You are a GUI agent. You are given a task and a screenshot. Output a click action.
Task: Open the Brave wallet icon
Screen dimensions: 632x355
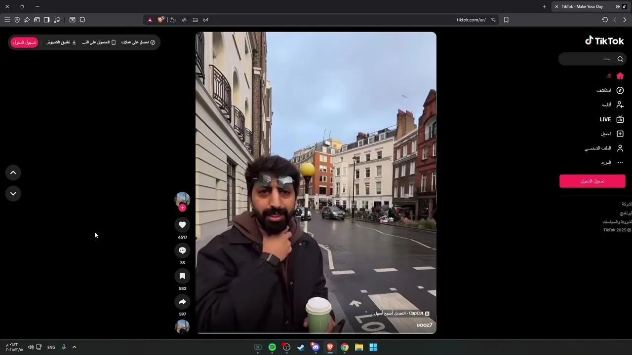[x=37, y=20]
